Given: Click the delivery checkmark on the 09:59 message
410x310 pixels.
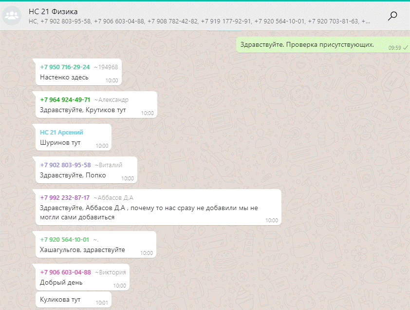Looking at the screenshot, I should pyautogui.click(x=405, y=48).
